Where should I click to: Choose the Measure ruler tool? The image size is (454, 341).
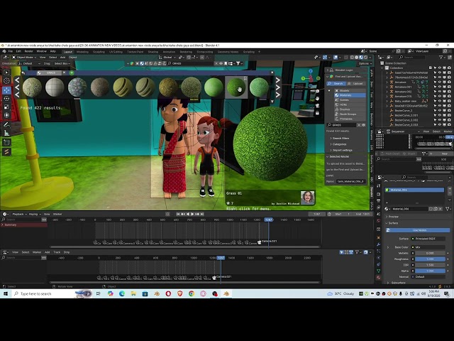click(6, 133)
